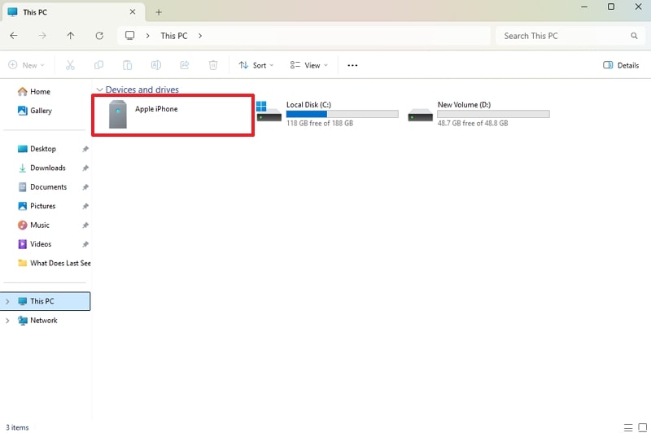Click the Delete trash icon
This screenshot has height=433, width=651.
click(x=213, y=65)
